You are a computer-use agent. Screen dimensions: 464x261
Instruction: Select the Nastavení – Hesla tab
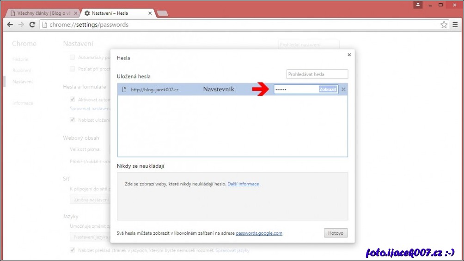[116, 13]
